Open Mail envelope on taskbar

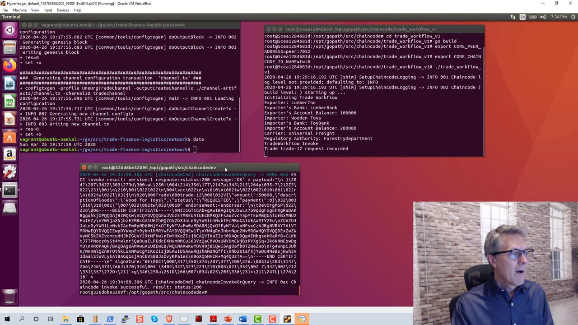(x=184, y=319)
